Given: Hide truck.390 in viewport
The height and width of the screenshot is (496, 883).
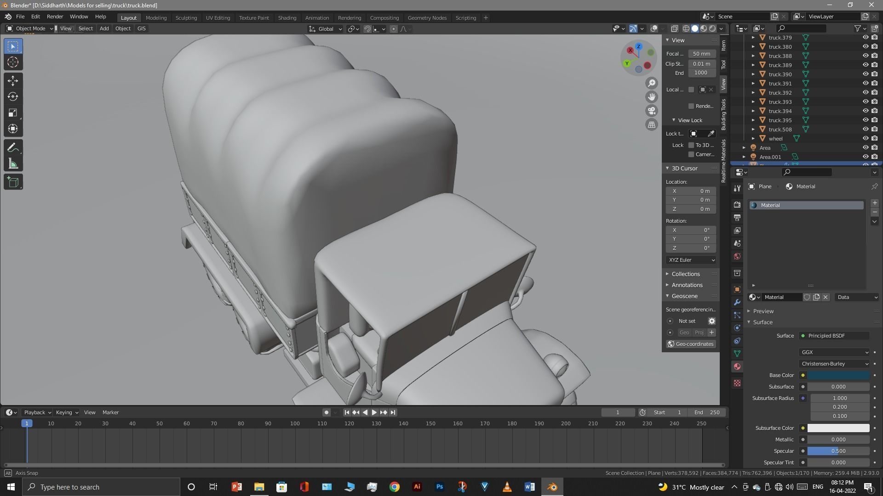Looking at the screenshot, I should (865, 74).
